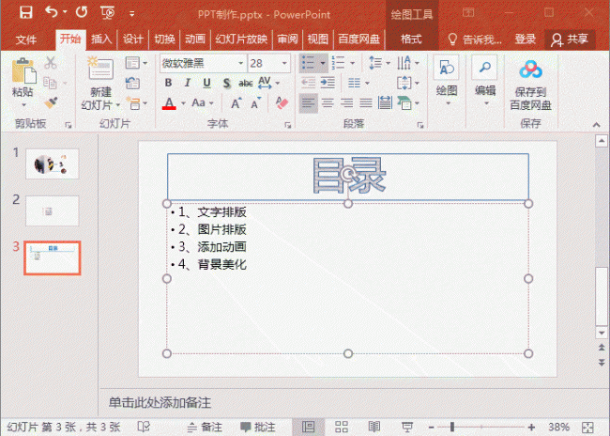Open the Tell me search box
The image size is (610, 436).
click(475, 39)
